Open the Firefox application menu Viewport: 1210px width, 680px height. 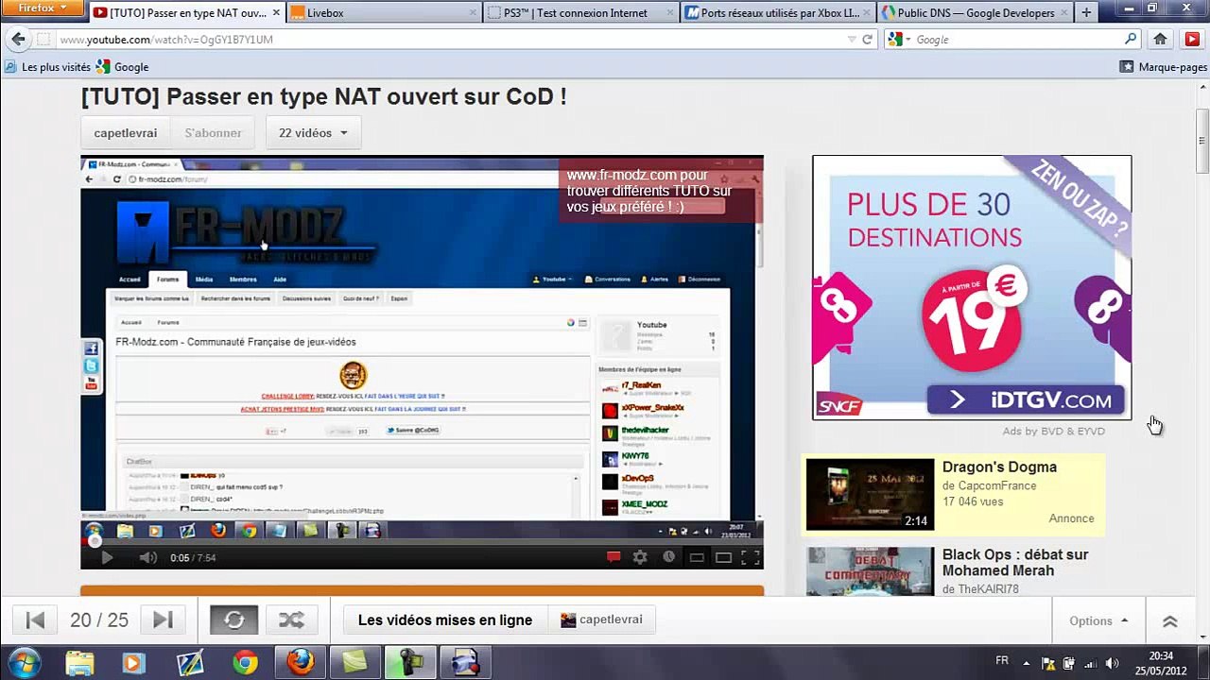click(x=43, y=8)
